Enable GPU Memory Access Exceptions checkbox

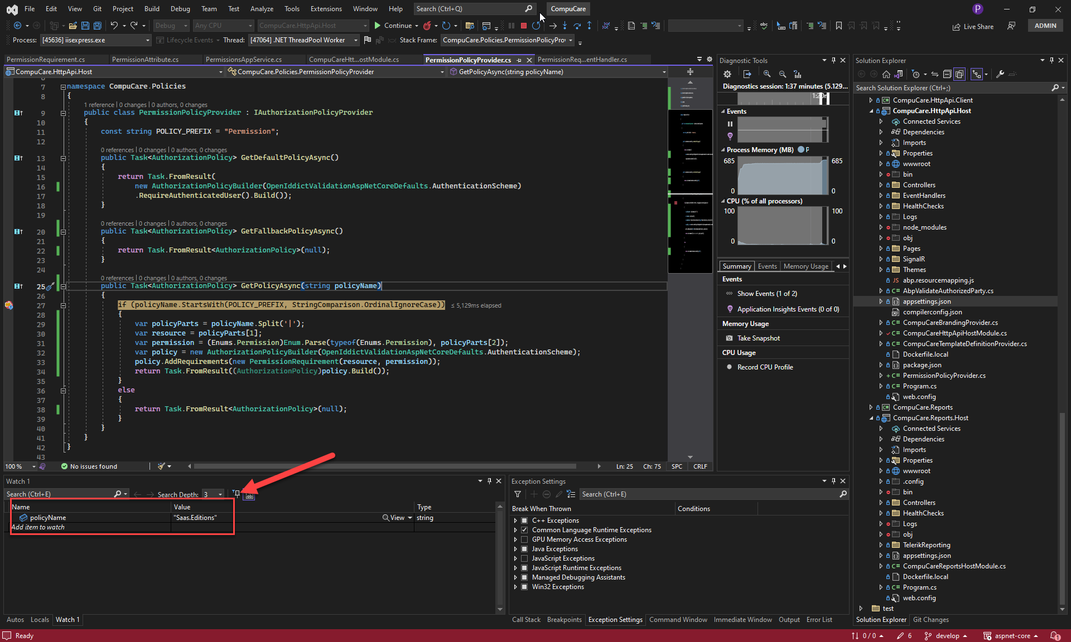coord(524,539)
